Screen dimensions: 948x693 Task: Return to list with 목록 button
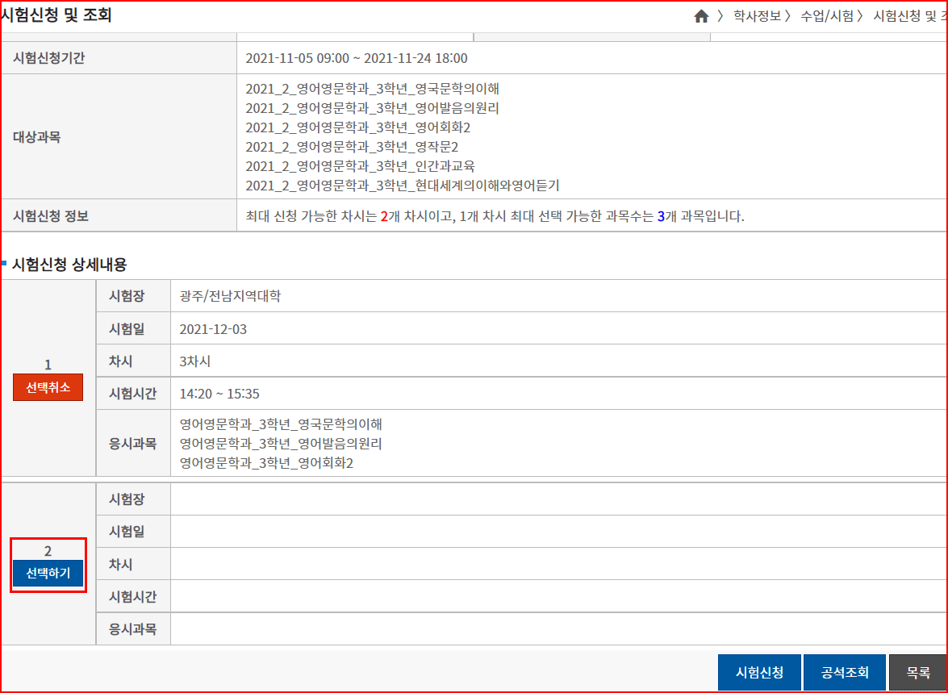(918, 673)
